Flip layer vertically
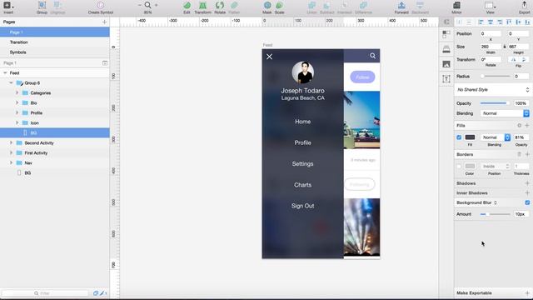This screenshot has width=533, height=300. [x=524, y=59]
